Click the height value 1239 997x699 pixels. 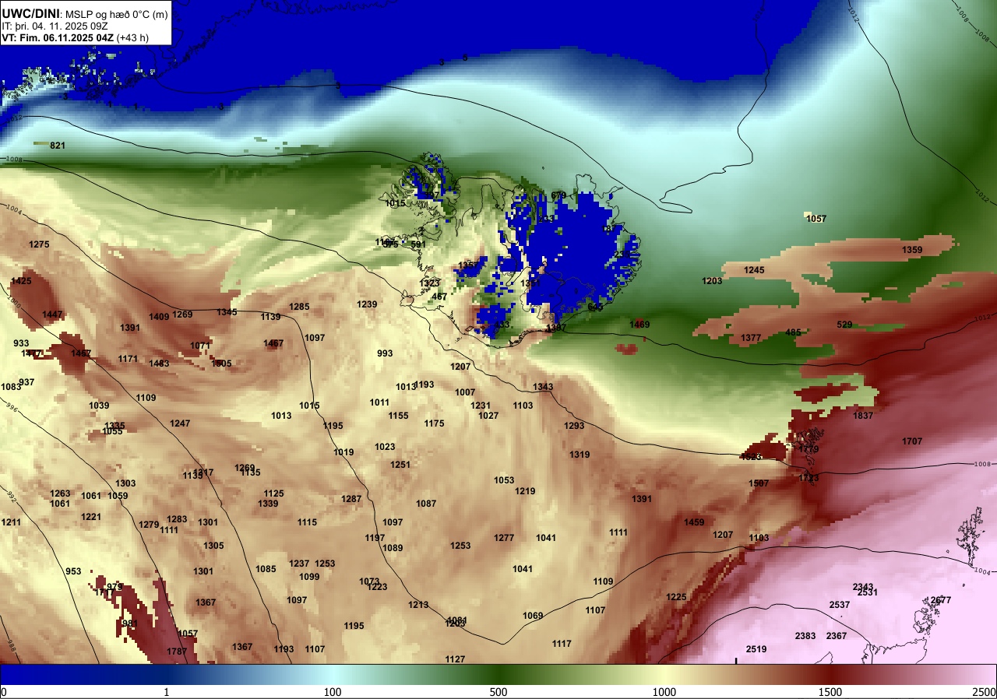tap(367, 304)
